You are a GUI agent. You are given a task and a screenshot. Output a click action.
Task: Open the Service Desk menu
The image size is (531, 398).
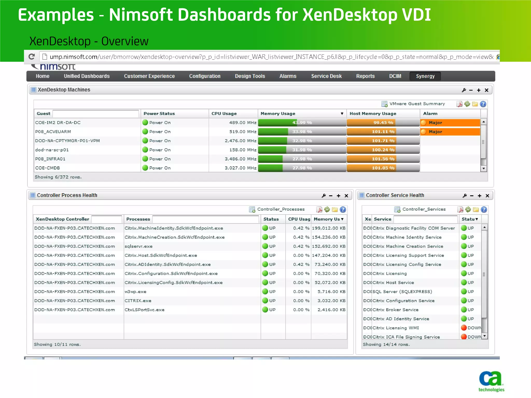(326, 76)
